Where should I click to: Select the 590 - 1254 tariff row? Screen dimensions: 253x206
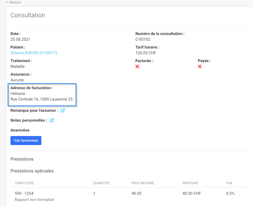coord(131,196)
